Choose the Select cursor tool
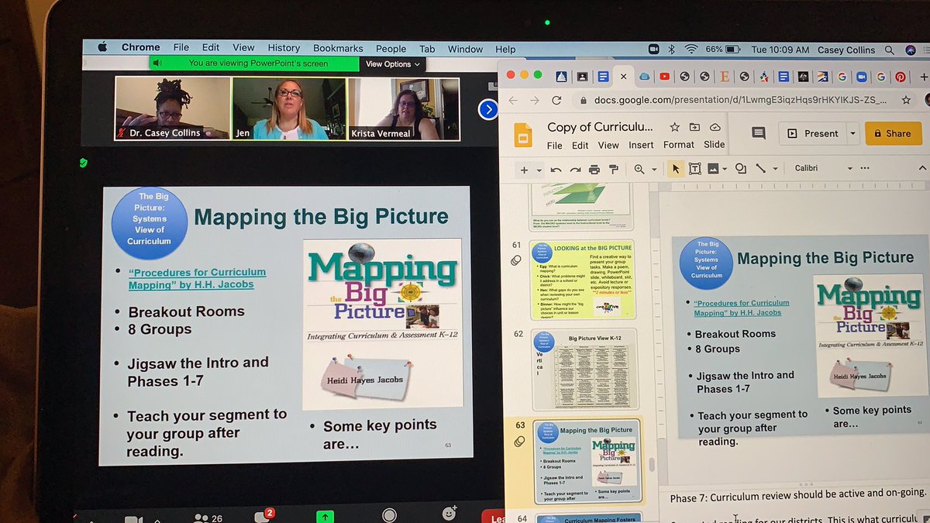 pyautogui.click(x=676, y=168)
